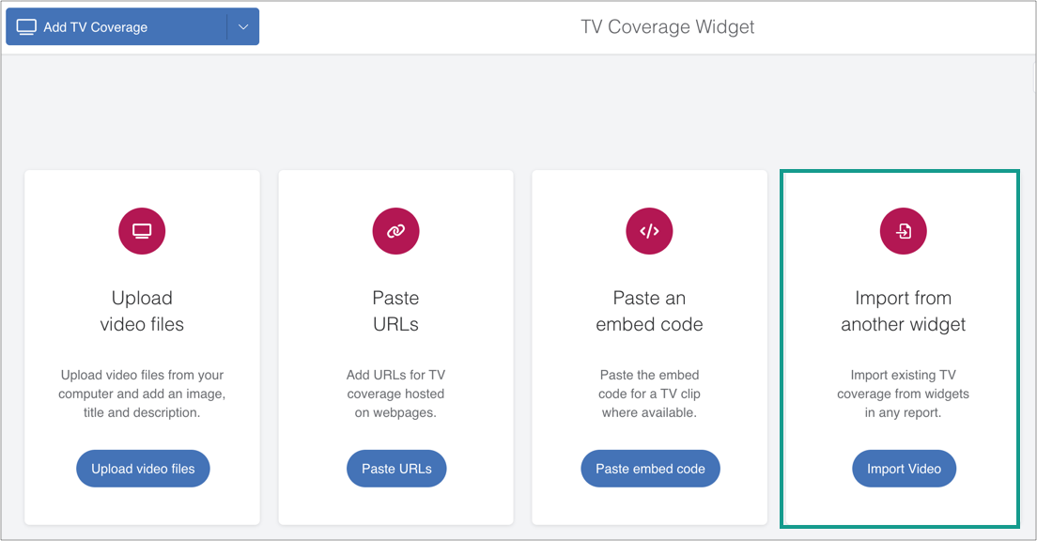Click the chain link icon above Paste URLs

[x=395, y=231]
